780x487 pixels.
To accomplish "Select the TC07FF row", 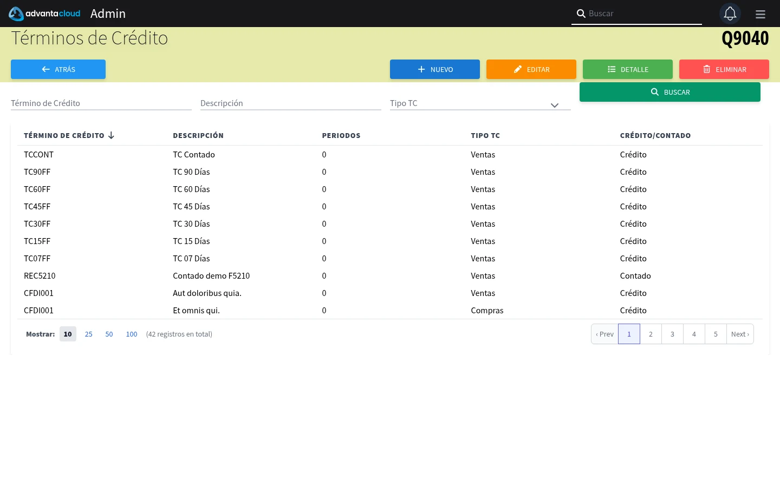I will point(390,258).
